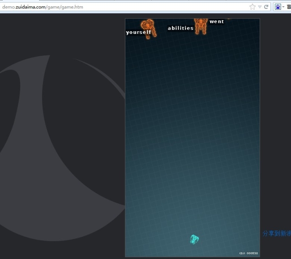Click the word label 'yourself'
The height and width of the screenshot is (259, 291).
(139, 32)
